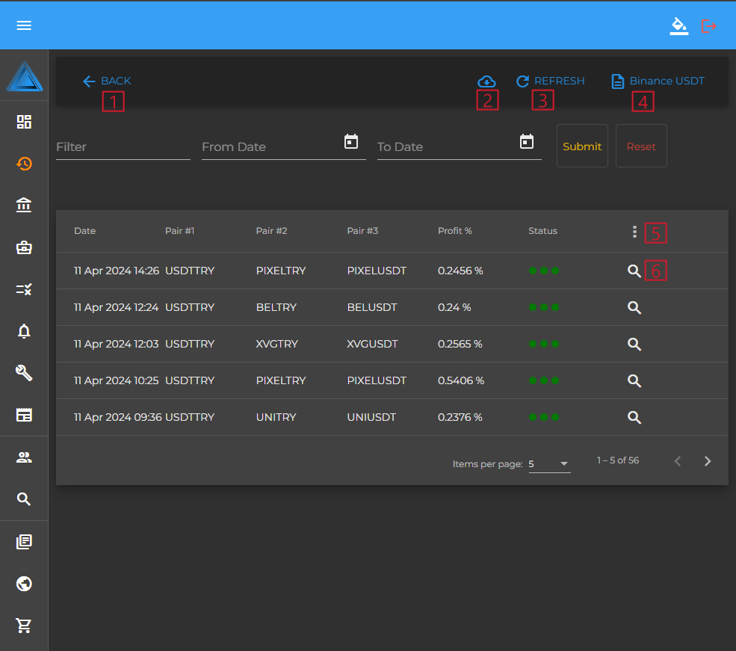Open the From Date calendar picker
The height and width of the screenshot is (651, 736).
point(351,141)
